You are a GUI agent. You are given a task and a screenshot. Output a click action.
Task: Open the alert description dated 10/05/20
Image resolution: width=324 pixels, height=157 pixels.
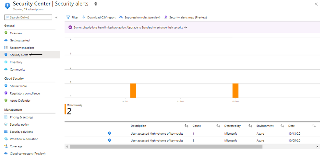tap(157, 141)
